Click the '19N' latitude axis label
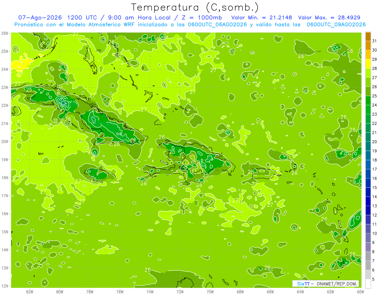Screen dimensions: 383x296 pos(5,159)
